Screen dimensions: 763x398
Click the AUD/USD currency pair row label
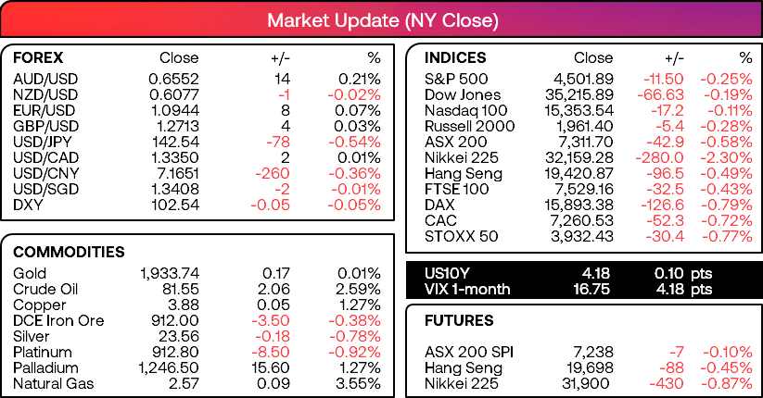[x=45, y=79]
